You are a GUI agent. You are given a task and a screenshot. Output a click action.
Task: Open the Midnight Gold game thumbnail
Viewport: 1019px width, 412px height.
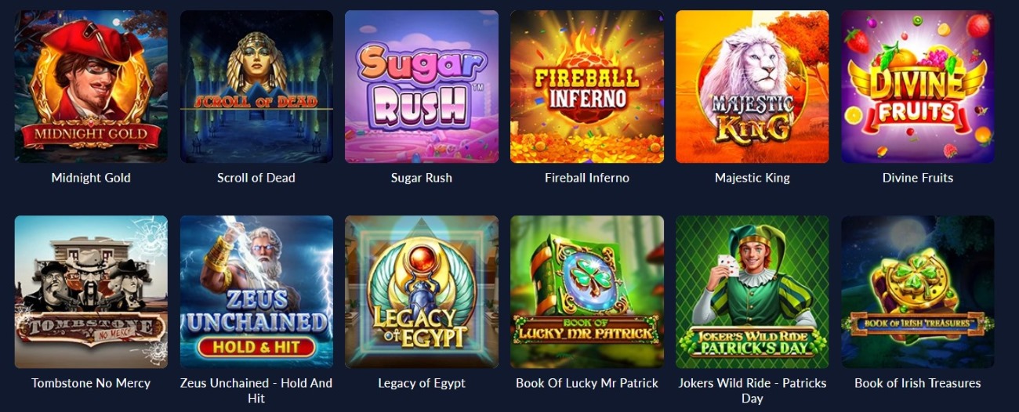91,86
